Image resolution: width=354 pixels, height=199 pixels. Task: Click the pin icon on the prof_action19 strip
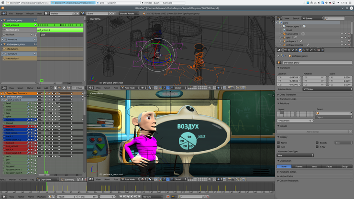coord(35,25)
